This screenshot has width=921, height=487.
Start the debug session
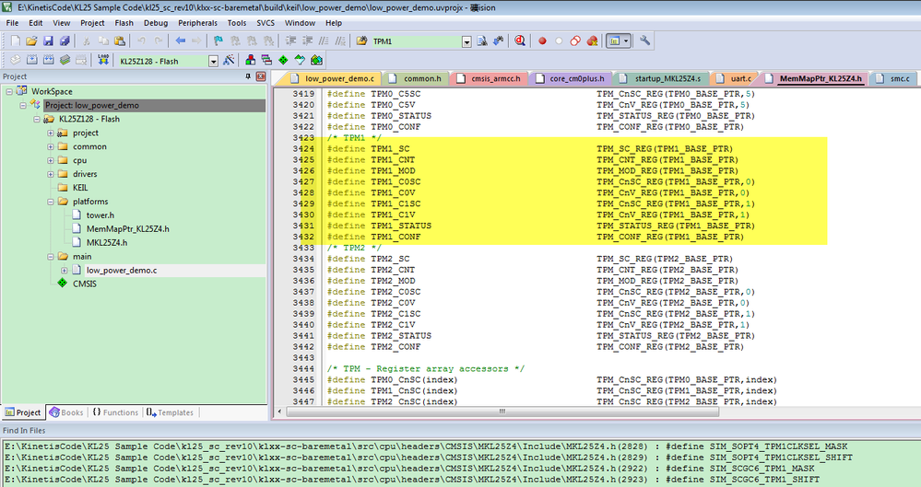coord(520,41)
